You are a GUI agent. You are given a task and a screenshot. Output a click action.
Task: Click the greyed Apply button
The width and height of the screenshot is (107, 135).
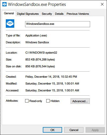tap(95, 130)
